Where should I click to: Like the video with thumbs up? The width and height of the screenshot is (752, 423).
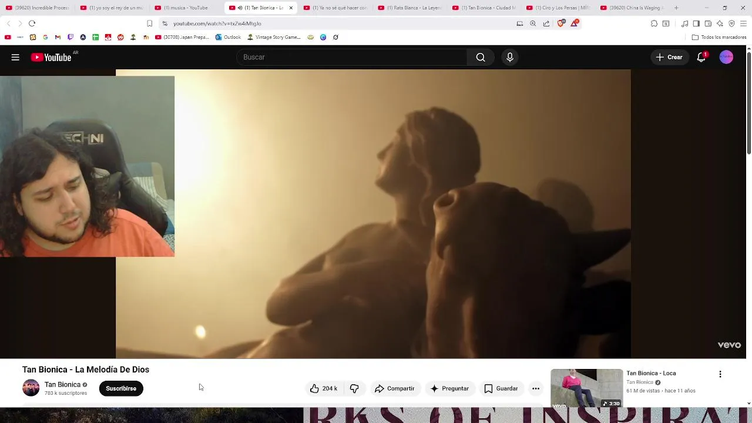324,388
